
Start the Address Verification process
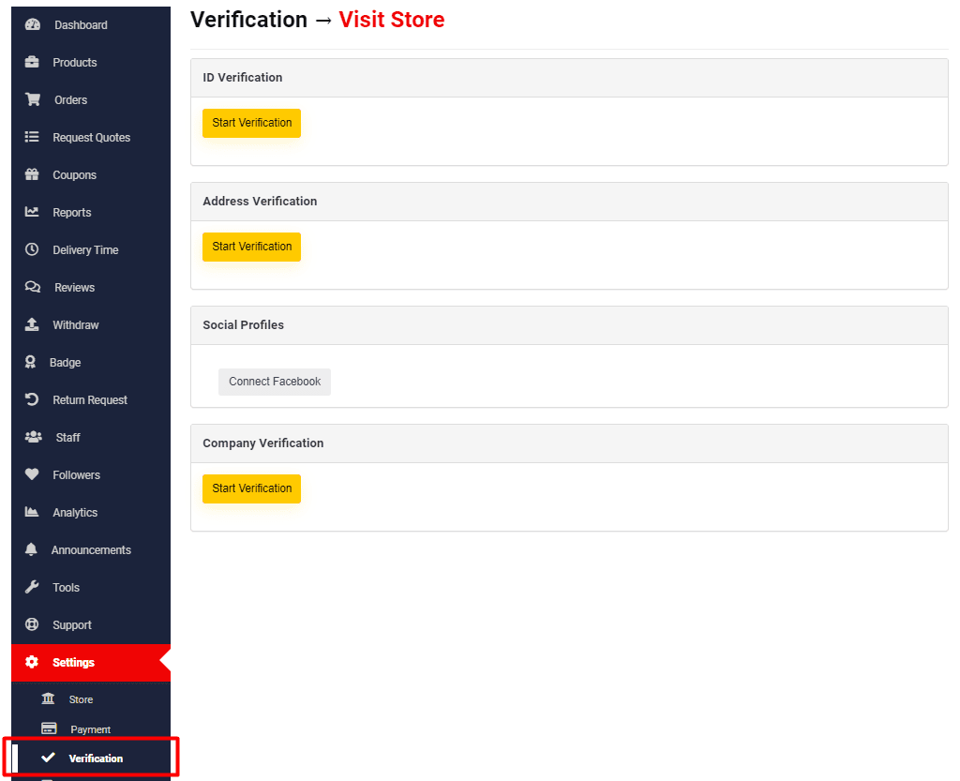click(x=251, y=247)
